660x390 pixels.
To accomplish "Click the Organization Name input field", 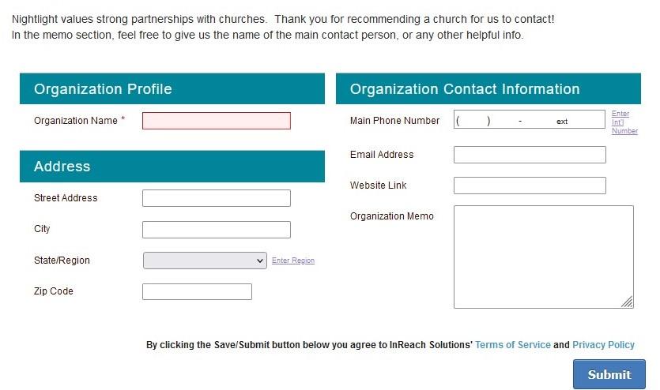I will 216,121.
